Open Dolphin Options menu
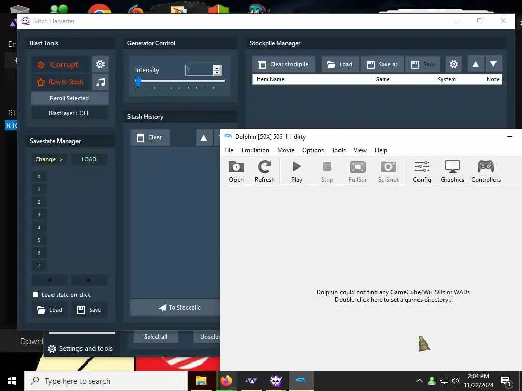The image size is (522, 391). (x=313, y=150)
